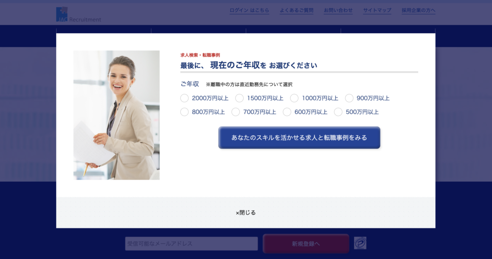Select the 1500万円以上 radio button
Screen dimensions: 492x259
click(x=239, y=98)
